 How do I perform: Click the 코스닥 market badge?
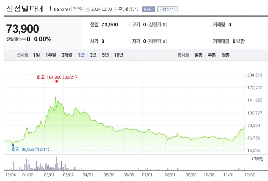78,9
